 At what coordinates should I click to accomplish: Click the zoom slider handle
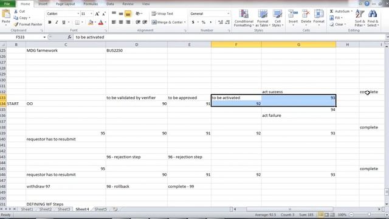tap(369, 215)
